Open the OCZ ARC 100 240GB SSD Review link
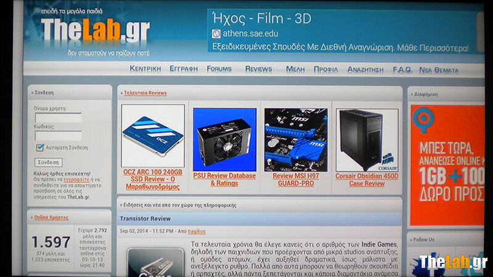The width and height of the screenshot is (493, 277). 153,179
